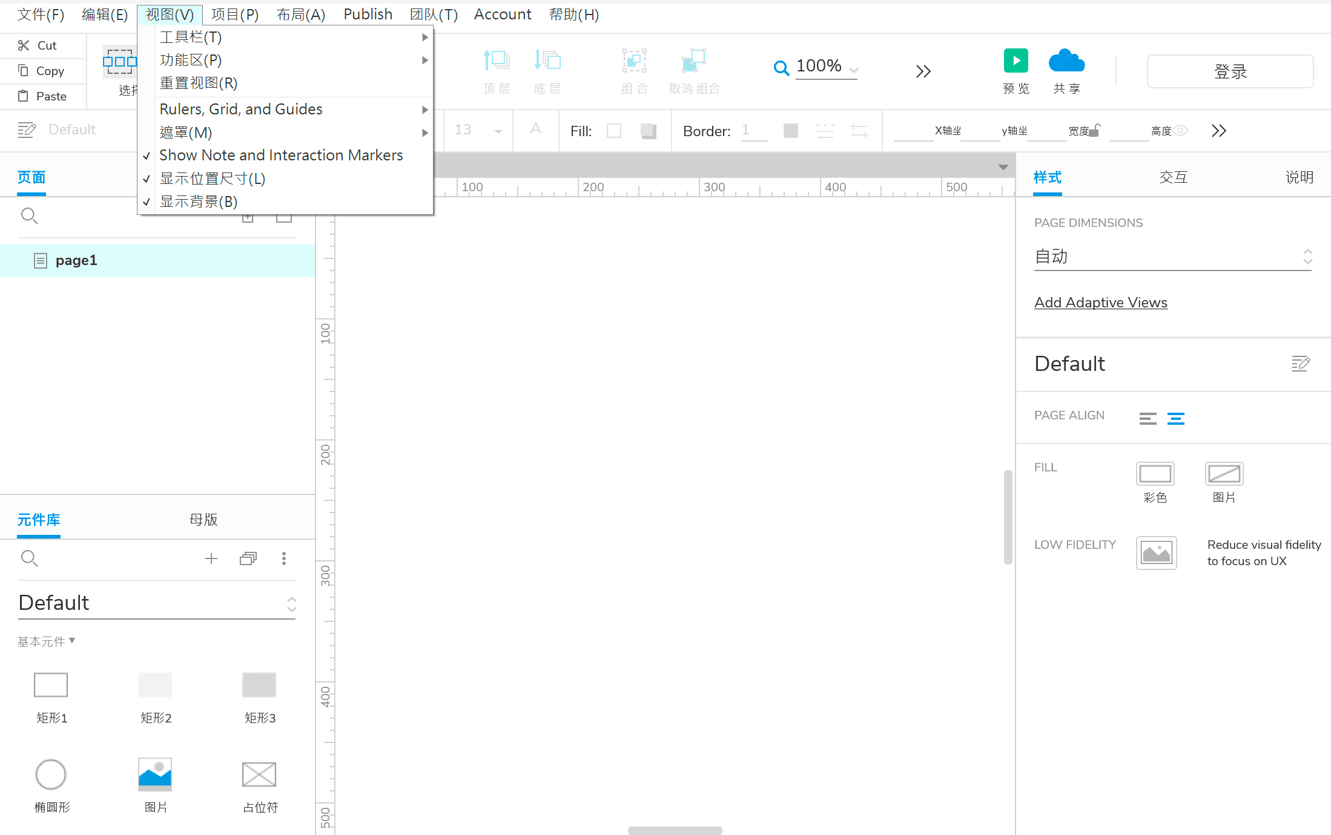Click the Add Adaptive Views link
Viewport: 1331px width, 835px height.
pos(1100,303)
